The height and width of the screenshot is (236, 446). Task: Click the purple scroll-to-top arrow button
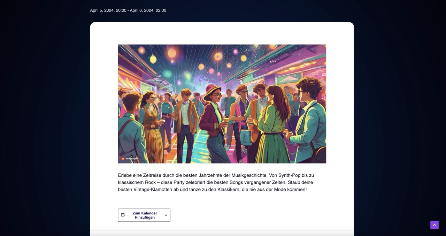coord(434,225)
